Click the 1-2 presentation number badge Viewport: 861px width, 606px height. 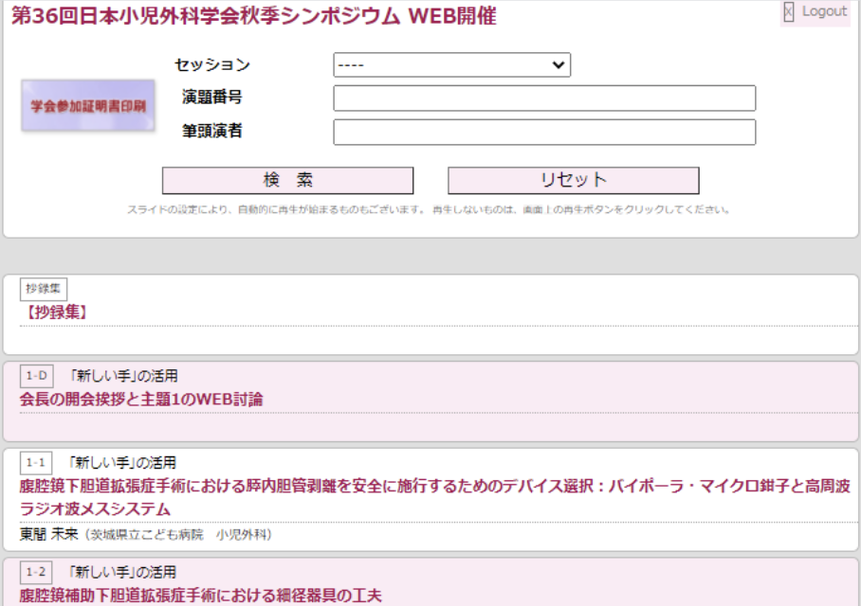pos(36,573)
